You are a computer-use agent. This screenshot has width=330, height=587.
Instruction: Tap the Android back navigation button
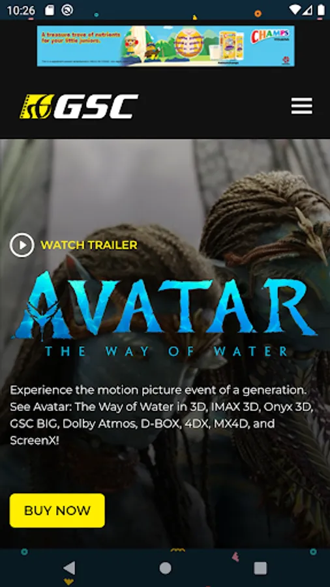[x=69, y=568]
